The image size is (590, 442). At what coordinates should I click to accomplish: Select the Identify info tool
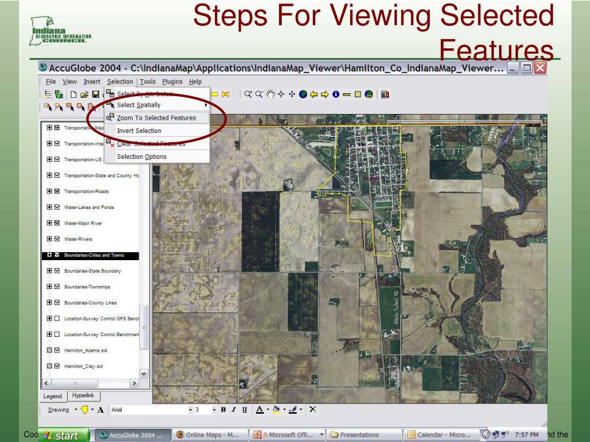pos(336,94)
